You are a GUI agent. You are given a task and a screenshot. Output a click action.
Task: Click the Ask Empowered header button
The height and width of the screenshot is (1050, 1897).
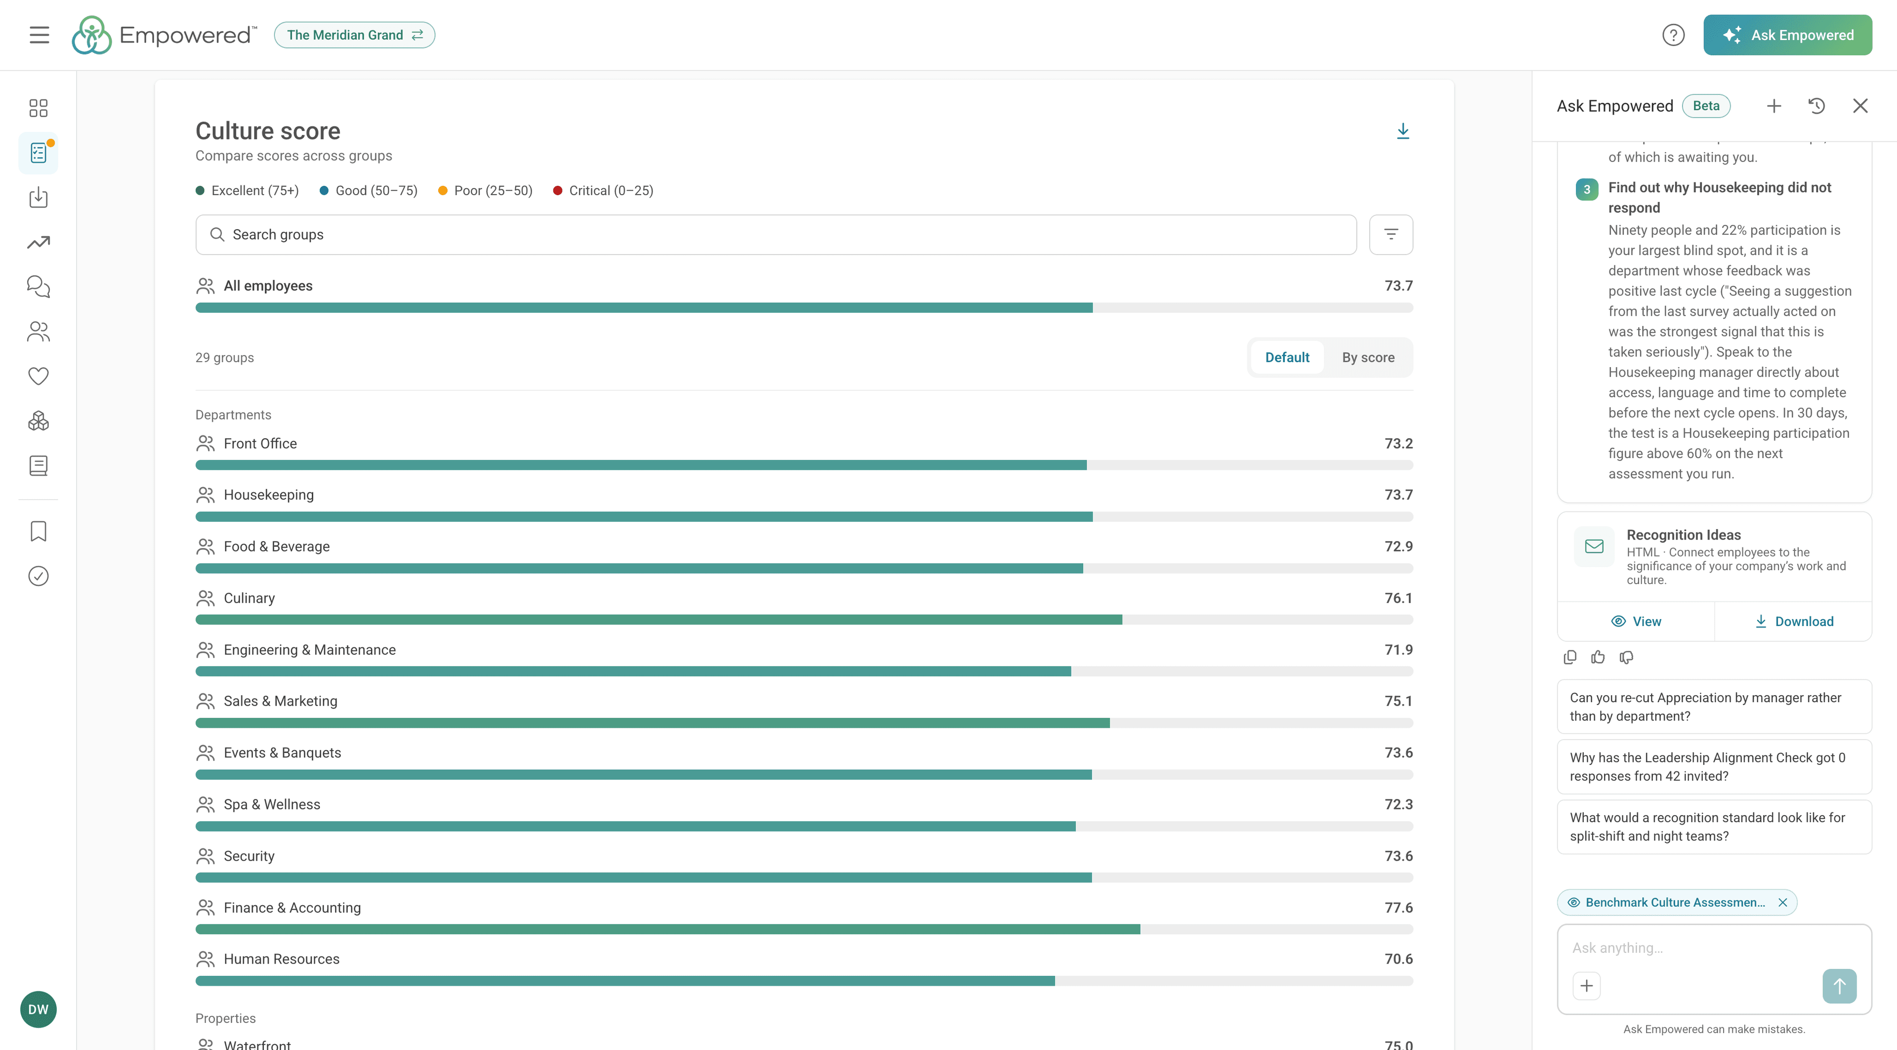(x=1787, y=35)
